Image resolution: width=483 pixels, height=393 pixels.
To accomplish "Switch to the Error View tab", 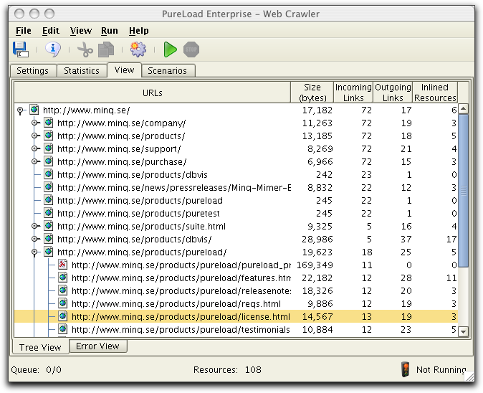I will click(97, 346).
